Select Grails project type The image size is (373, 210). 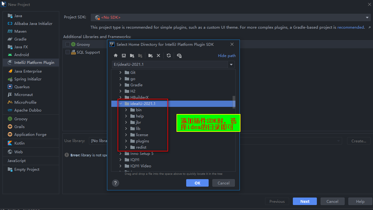(x=31, y=126)
